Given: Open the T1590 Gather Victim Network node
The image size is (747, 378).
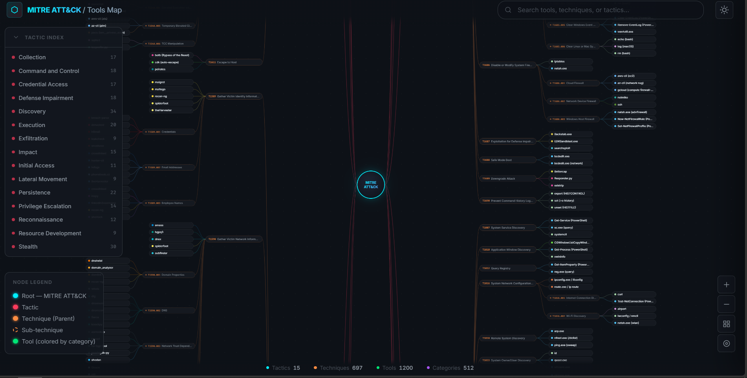Looking at the screenshot, I should 234,239.
